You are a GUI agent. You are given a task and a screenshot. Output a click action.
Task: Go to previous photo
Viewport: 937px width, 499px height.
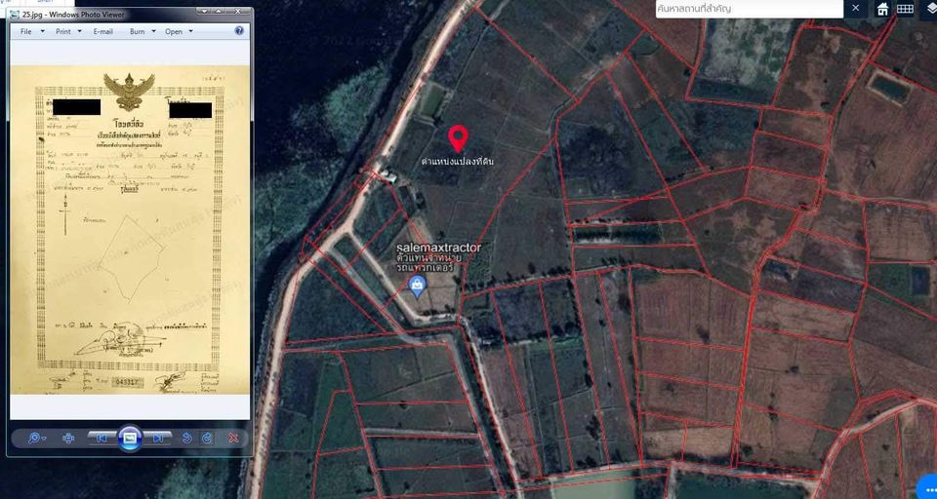102,439
